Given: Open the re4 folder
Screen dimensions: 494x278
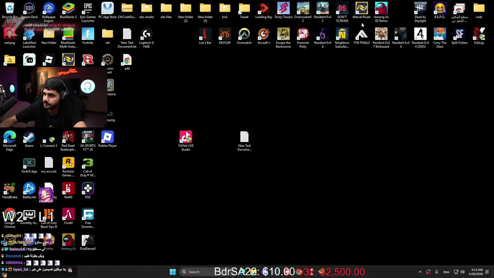Looking at the screenshot, I should click(107, 36).
